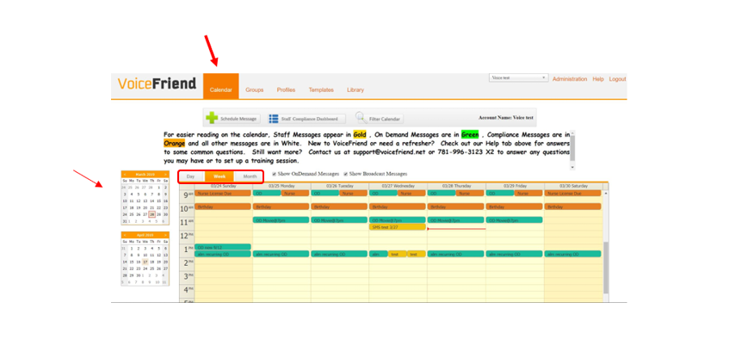The width and height of the screenshot is (729, 364).
Task: Open the Voice test account dropdown
Action: pyautogui.click(x=518, y=77)
